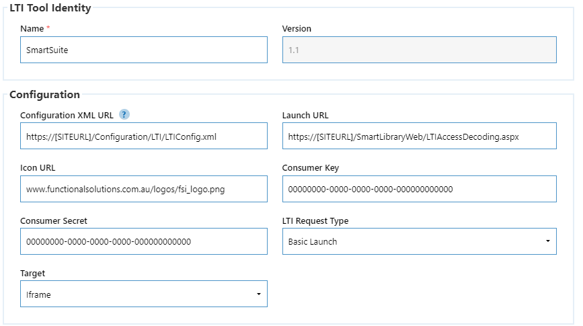Focus the Configuration XML URL text box
This screenshot has height=326, width=583.
[x=144, y=136]
